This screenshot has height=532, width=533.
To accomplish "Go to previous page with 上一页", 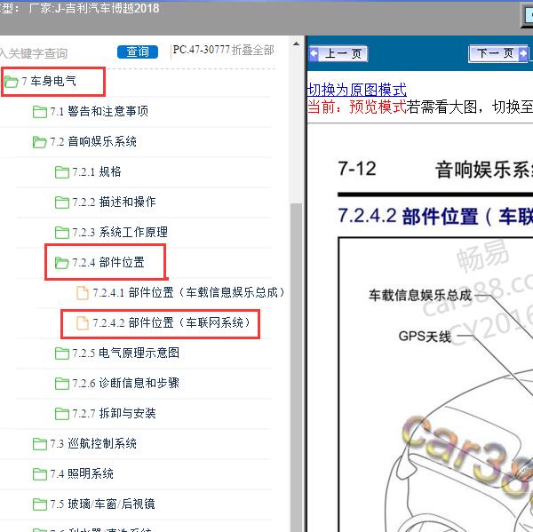I will click(338, 53).
